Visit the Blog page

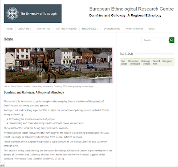click(x=151, y=29)
